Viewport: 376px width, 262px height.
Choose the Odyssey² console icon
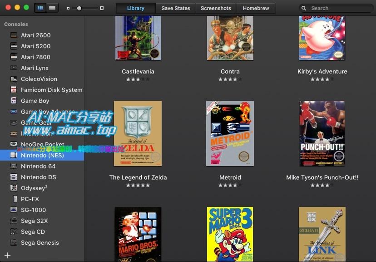tap(14, 188)
